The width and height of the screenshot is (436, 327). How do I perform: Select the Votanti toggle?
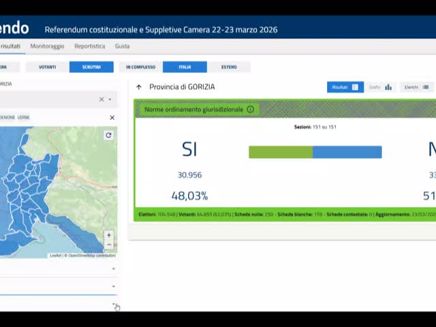[47, 67]
